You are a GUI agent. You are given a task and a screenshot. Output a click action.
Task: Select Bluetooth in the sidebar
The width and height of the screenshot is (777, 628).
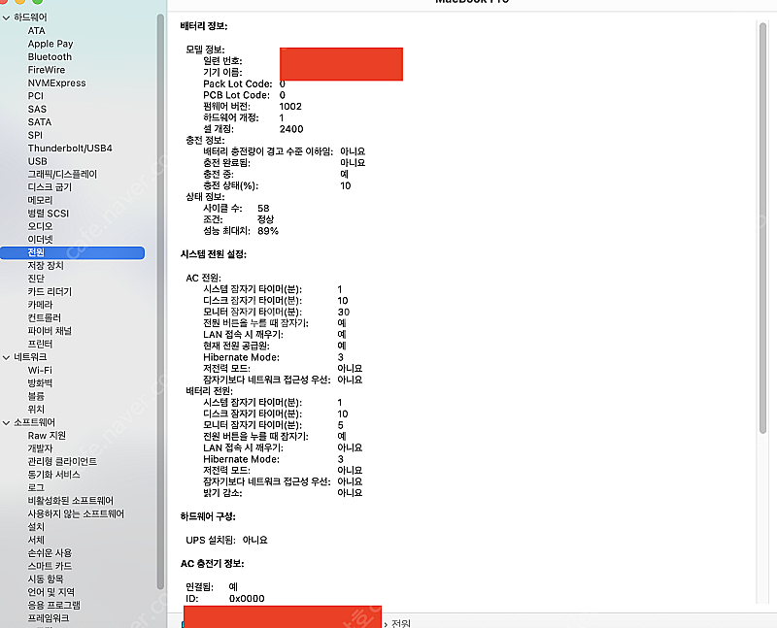click(50, 57)
